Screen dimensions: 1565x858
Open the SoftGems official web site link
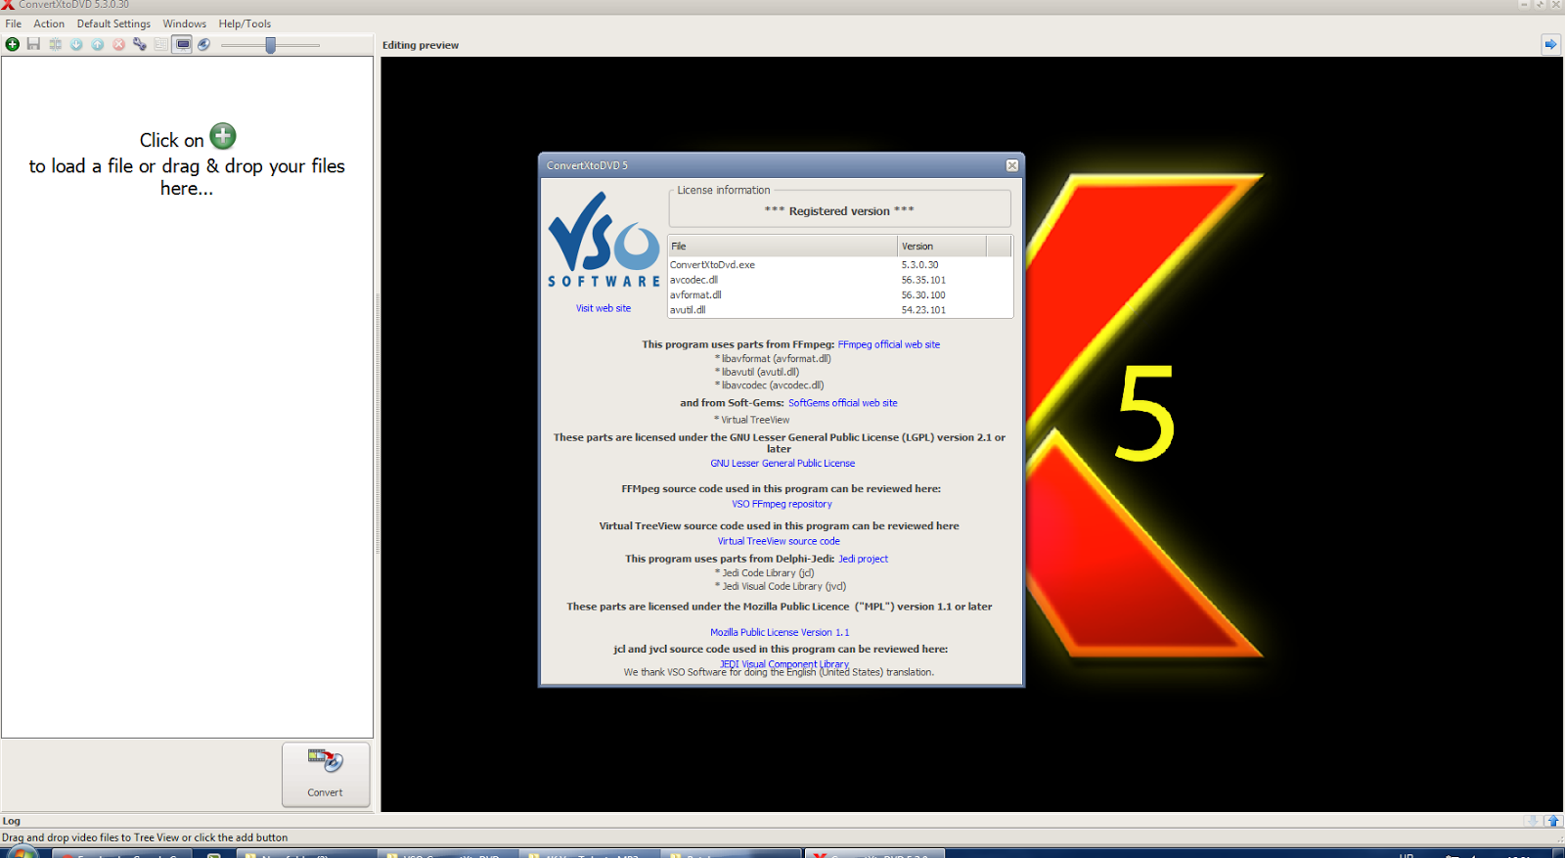[843, 403]
